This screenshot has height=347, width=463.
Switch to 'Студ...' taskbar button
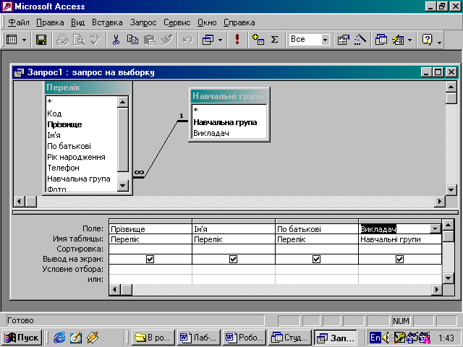click(x=290, y=338)
